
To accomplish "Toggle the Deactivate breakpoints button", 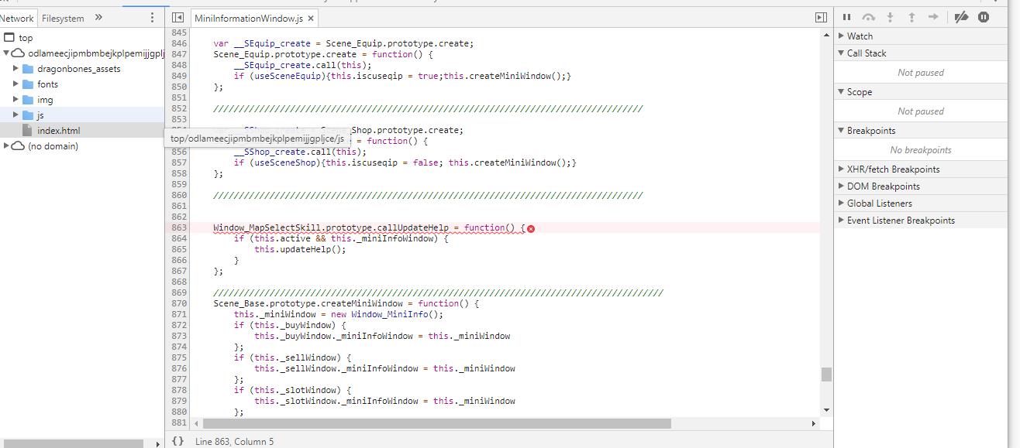I will tap(961, 17).
